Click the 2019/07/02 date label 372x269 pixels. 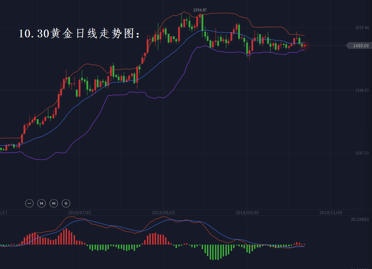[80, 212]
